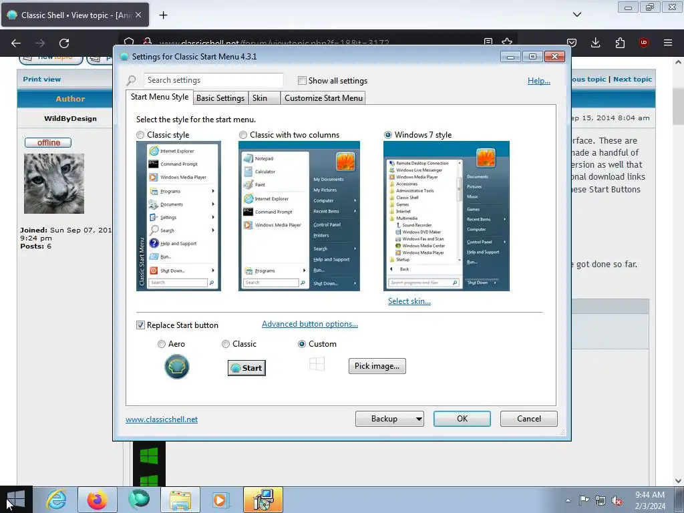This screenshot has width=684, height=513.
Task: Open Advanced button options... link
Action: point(310,324)
